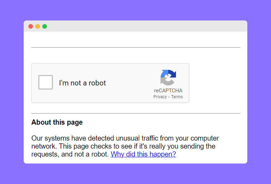This screenshot has height=184, width=271.
Task: Open the reCAPTCHA Privacy link
Action: click(x=160, y=97)
